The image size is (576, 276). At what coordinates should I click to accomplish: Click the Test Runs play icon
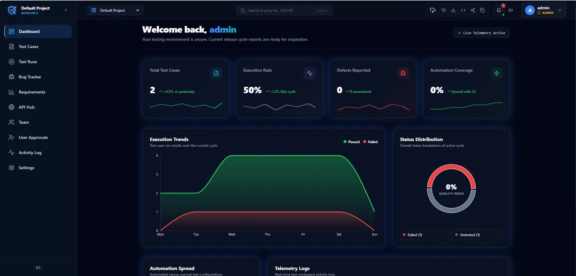pos(12,62)
